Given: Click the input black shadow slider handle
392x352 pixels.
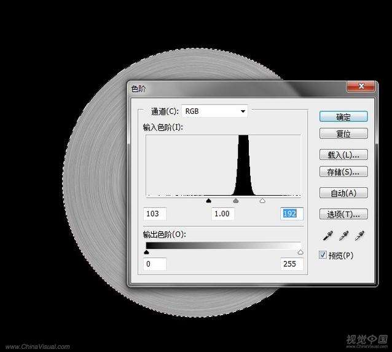Looking at the screenshot, I should pos(208,201).
